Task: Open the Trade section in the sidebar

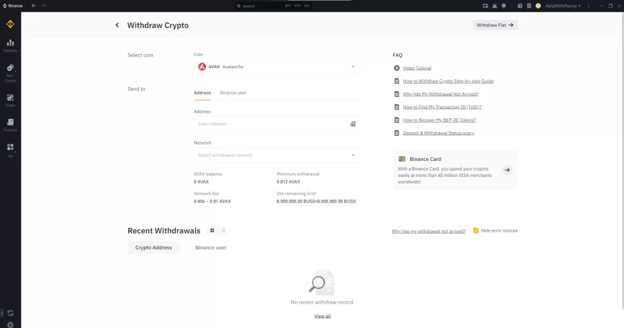Action: pos(10,101)
